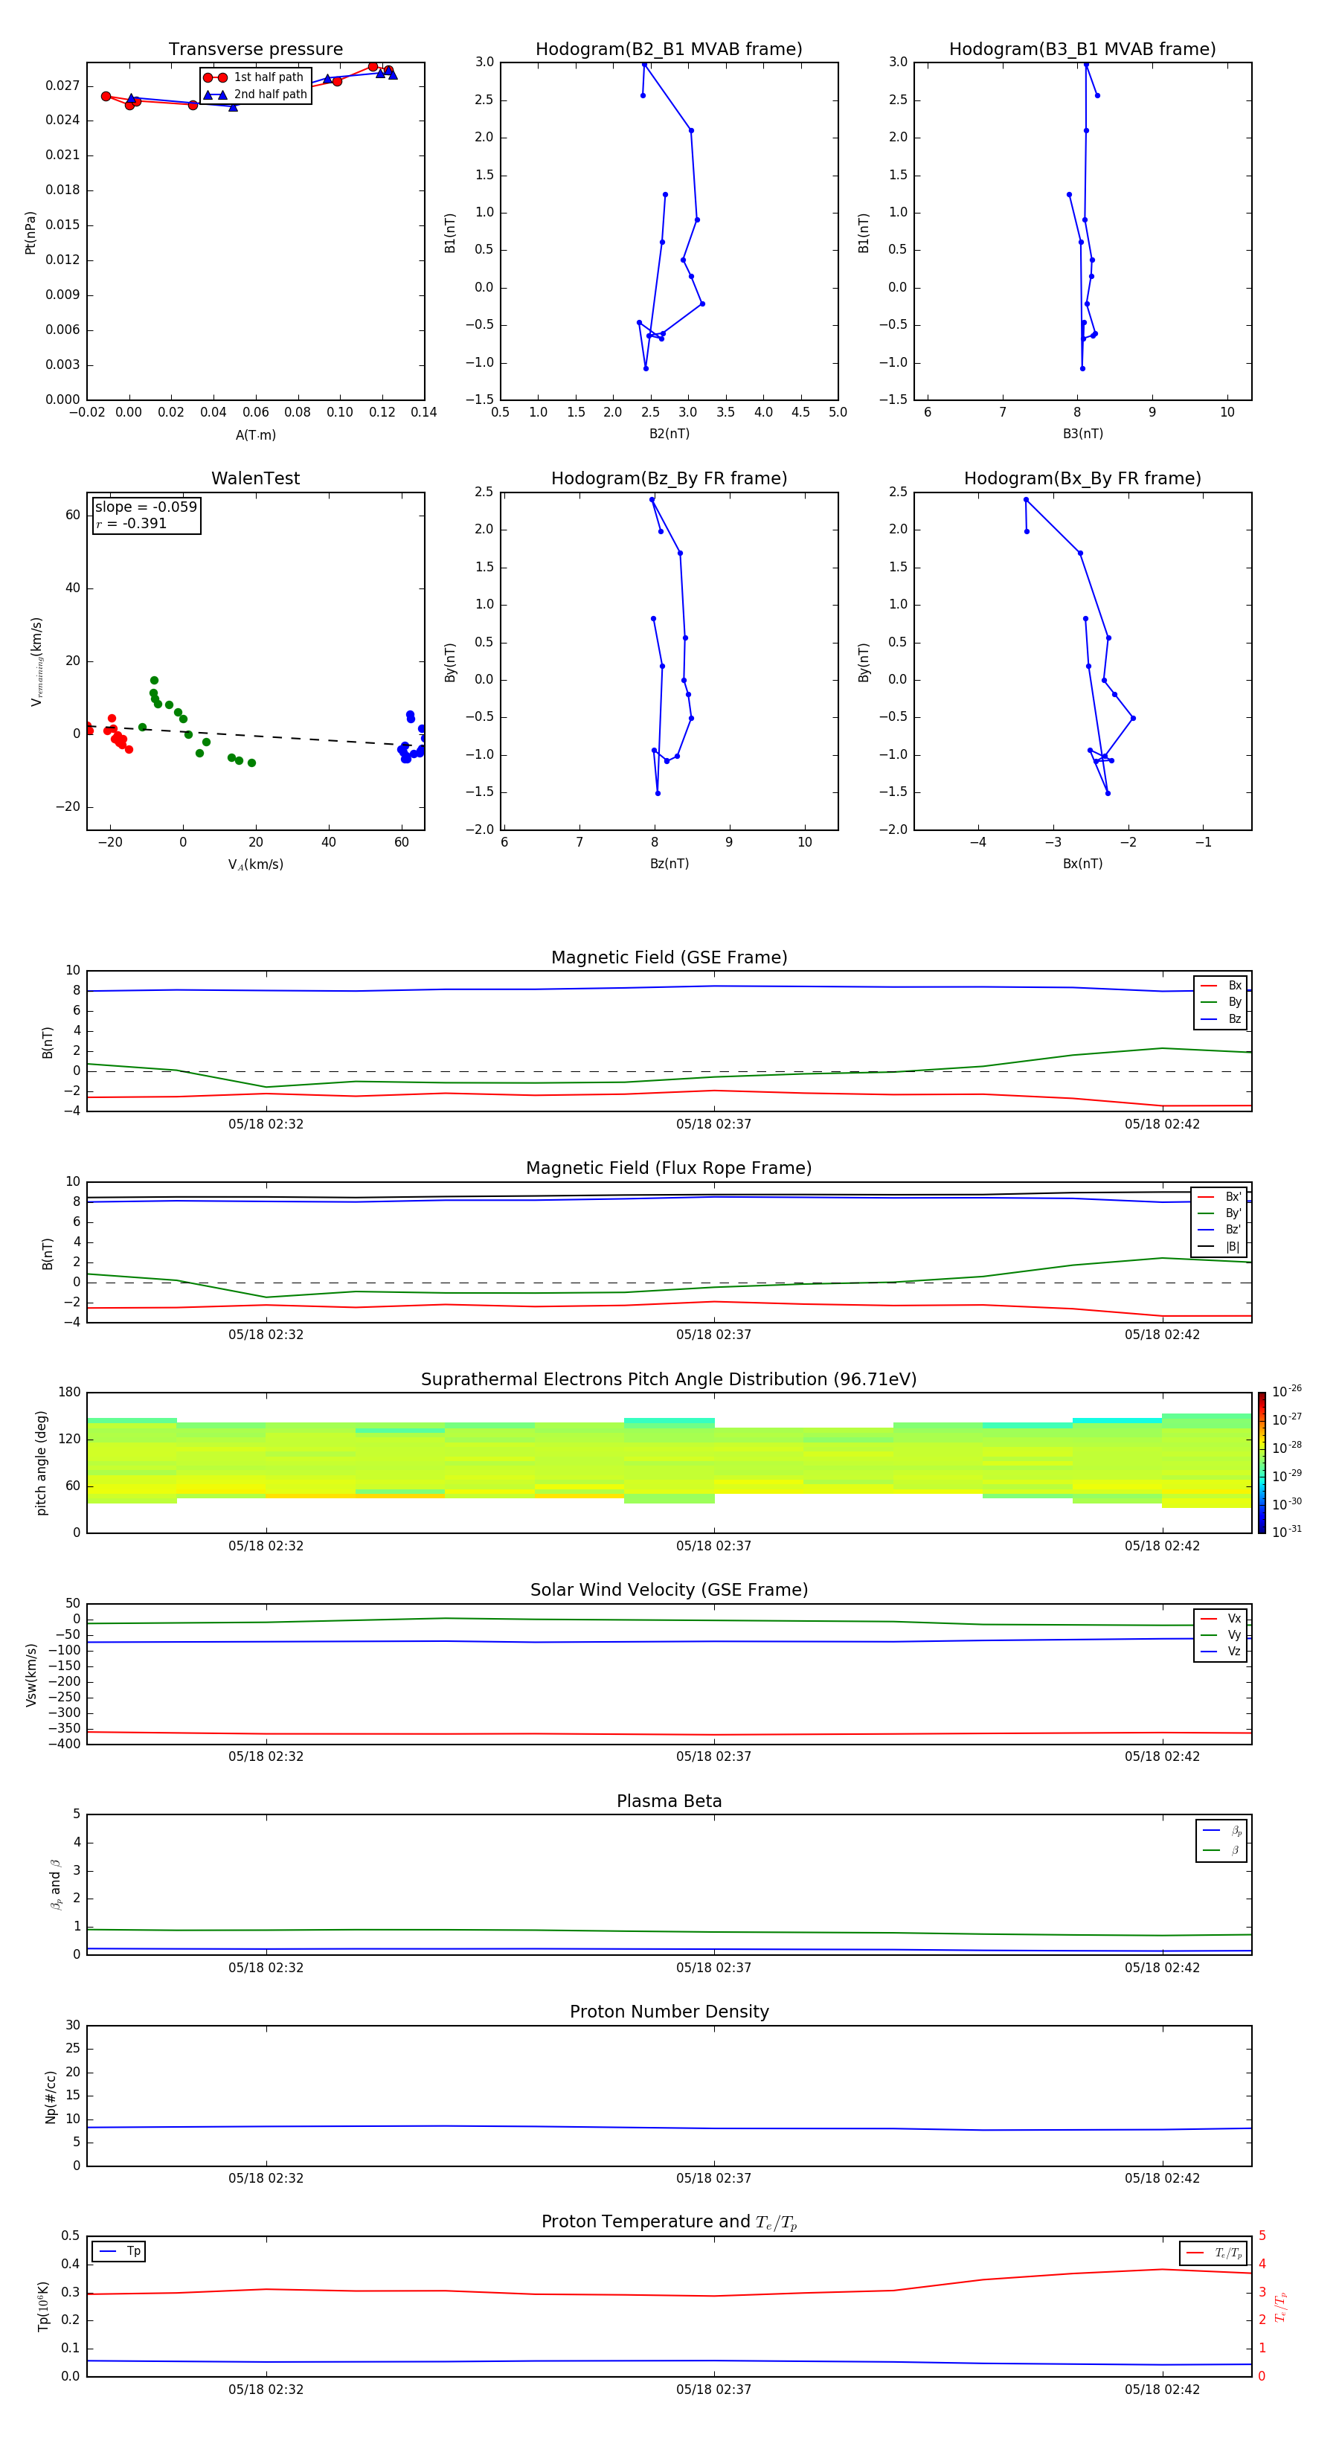Click the 'Hodogram(B2_B1 MVAB frame)' title
1339x2455 pixels.
tap(669, 50)
